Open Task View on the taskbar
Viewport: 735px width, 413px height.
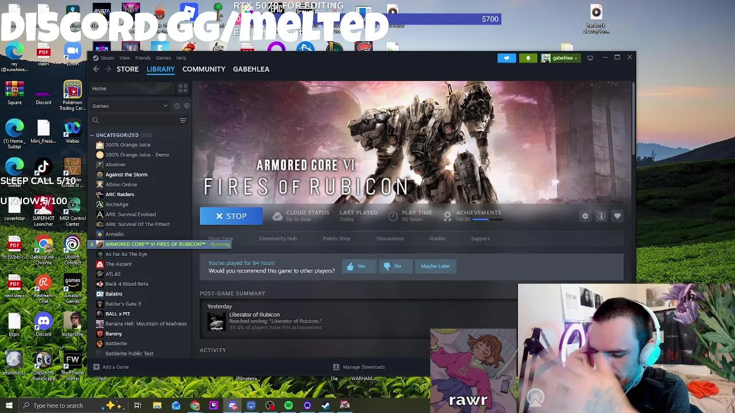point(138,406)
